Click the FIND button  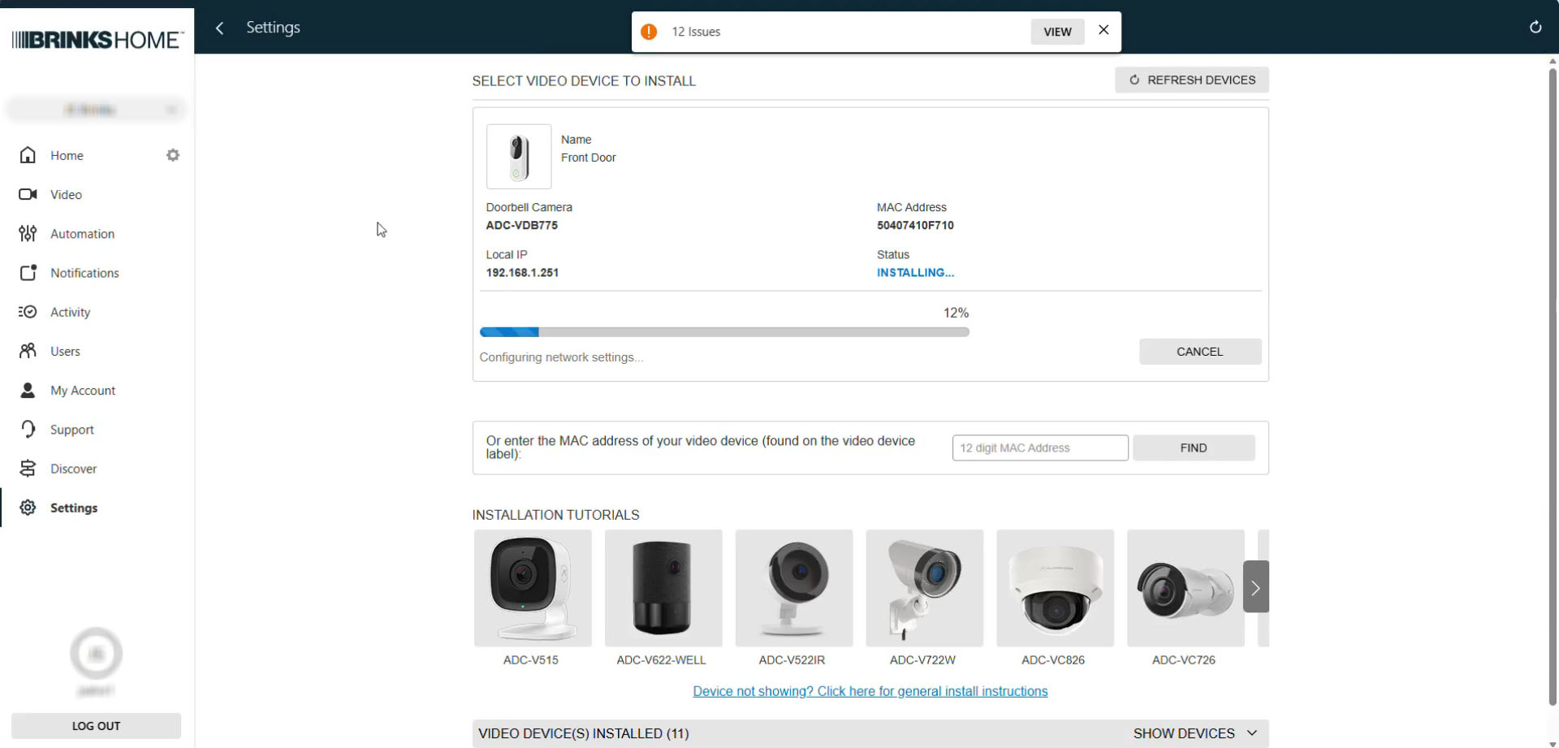1194,448
